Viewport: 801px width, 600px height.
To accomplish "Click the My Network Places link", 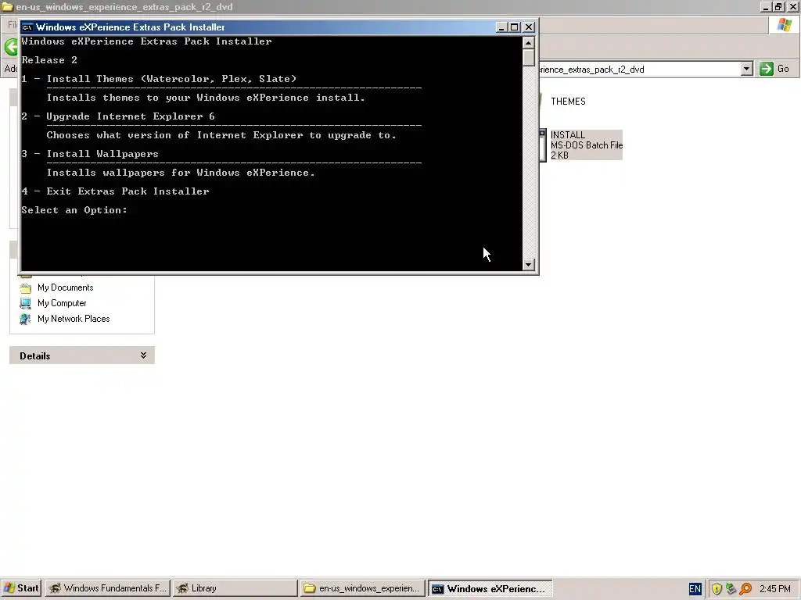I will (74, 319).
